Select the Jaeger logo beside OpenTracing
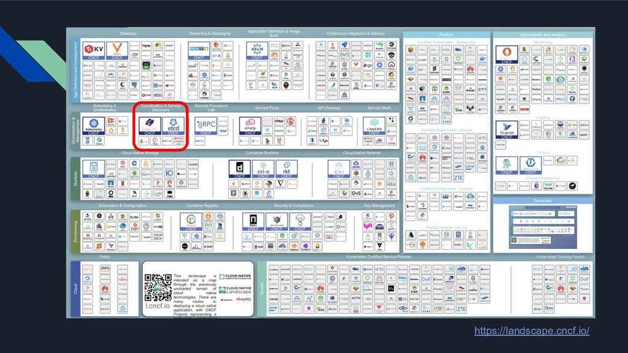628x353 pixels. pyautogui.click(x=507, y=165)
